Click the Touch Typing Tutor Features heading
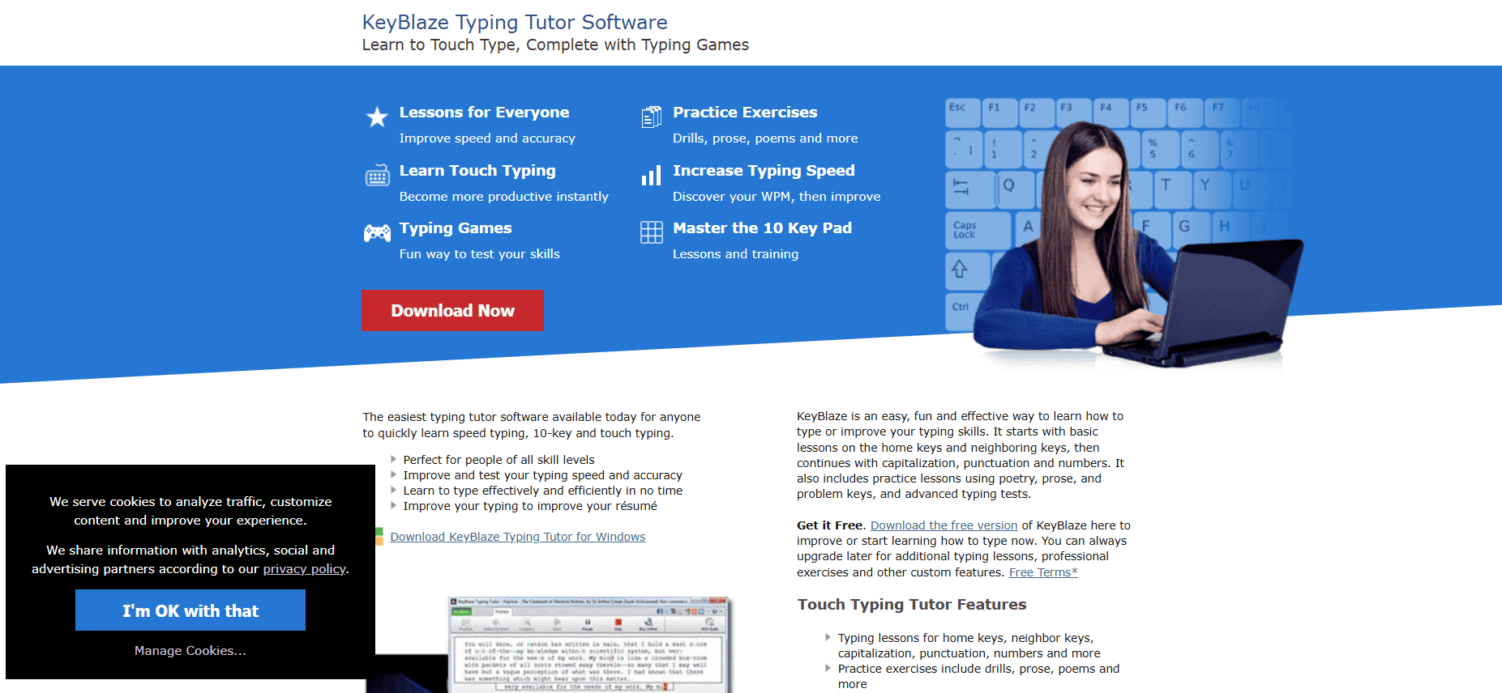The image size is (1502, 693). tap(911, 605)
